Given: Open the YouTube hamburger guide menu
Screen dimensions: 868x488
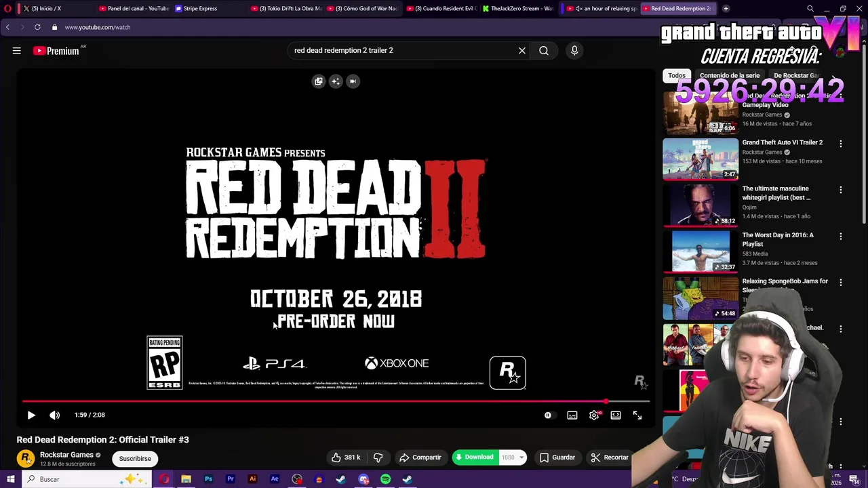Looking at the screenshot, I should click(17, 50).
